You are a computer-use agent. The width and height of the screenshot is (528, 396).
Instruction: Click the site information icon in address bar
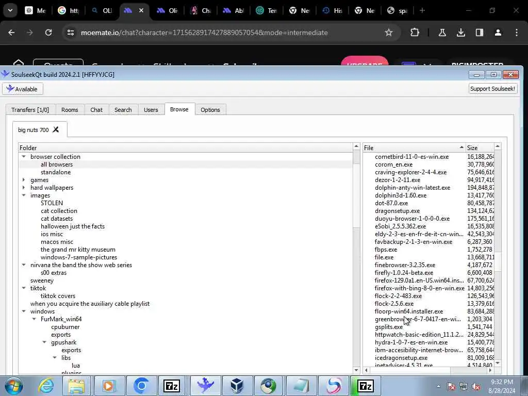pyautogui.click(x=70, y=32)
